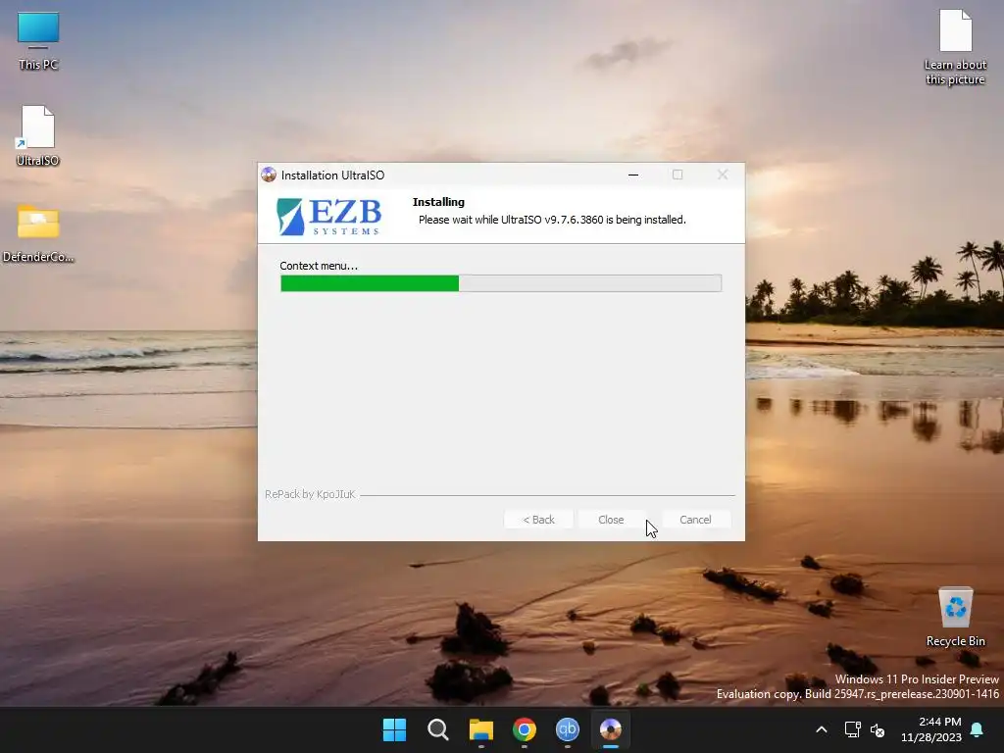Select the UltraISO installer taskbar icon
1004x753 pixels.
(x=610, y=729)
